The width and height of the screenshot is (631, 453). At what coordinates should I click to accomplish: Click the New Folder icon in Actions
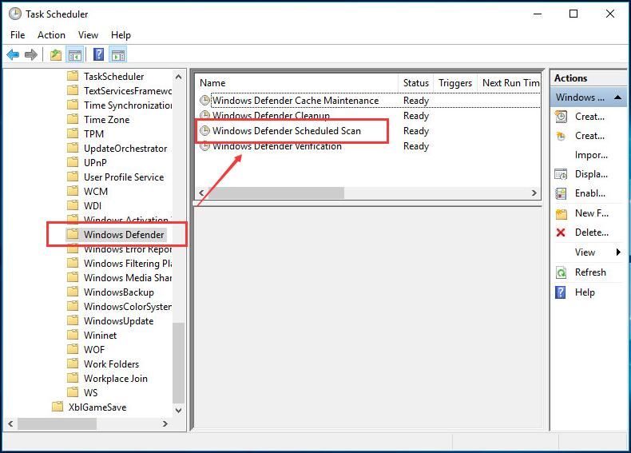(x=561, y=213)
